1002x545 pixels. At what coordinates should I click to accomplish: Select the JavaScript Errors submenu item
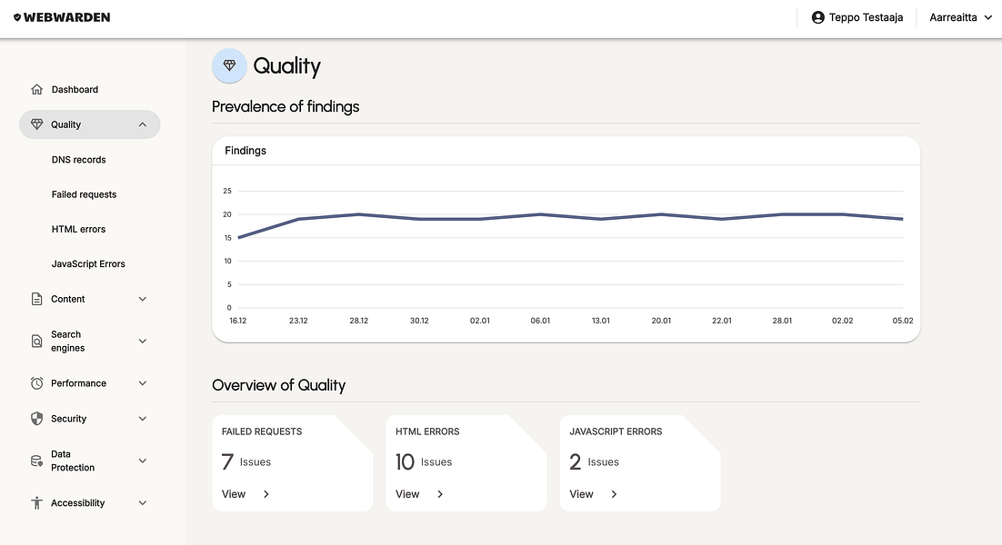pyautogui.click(x=88, y=263)
